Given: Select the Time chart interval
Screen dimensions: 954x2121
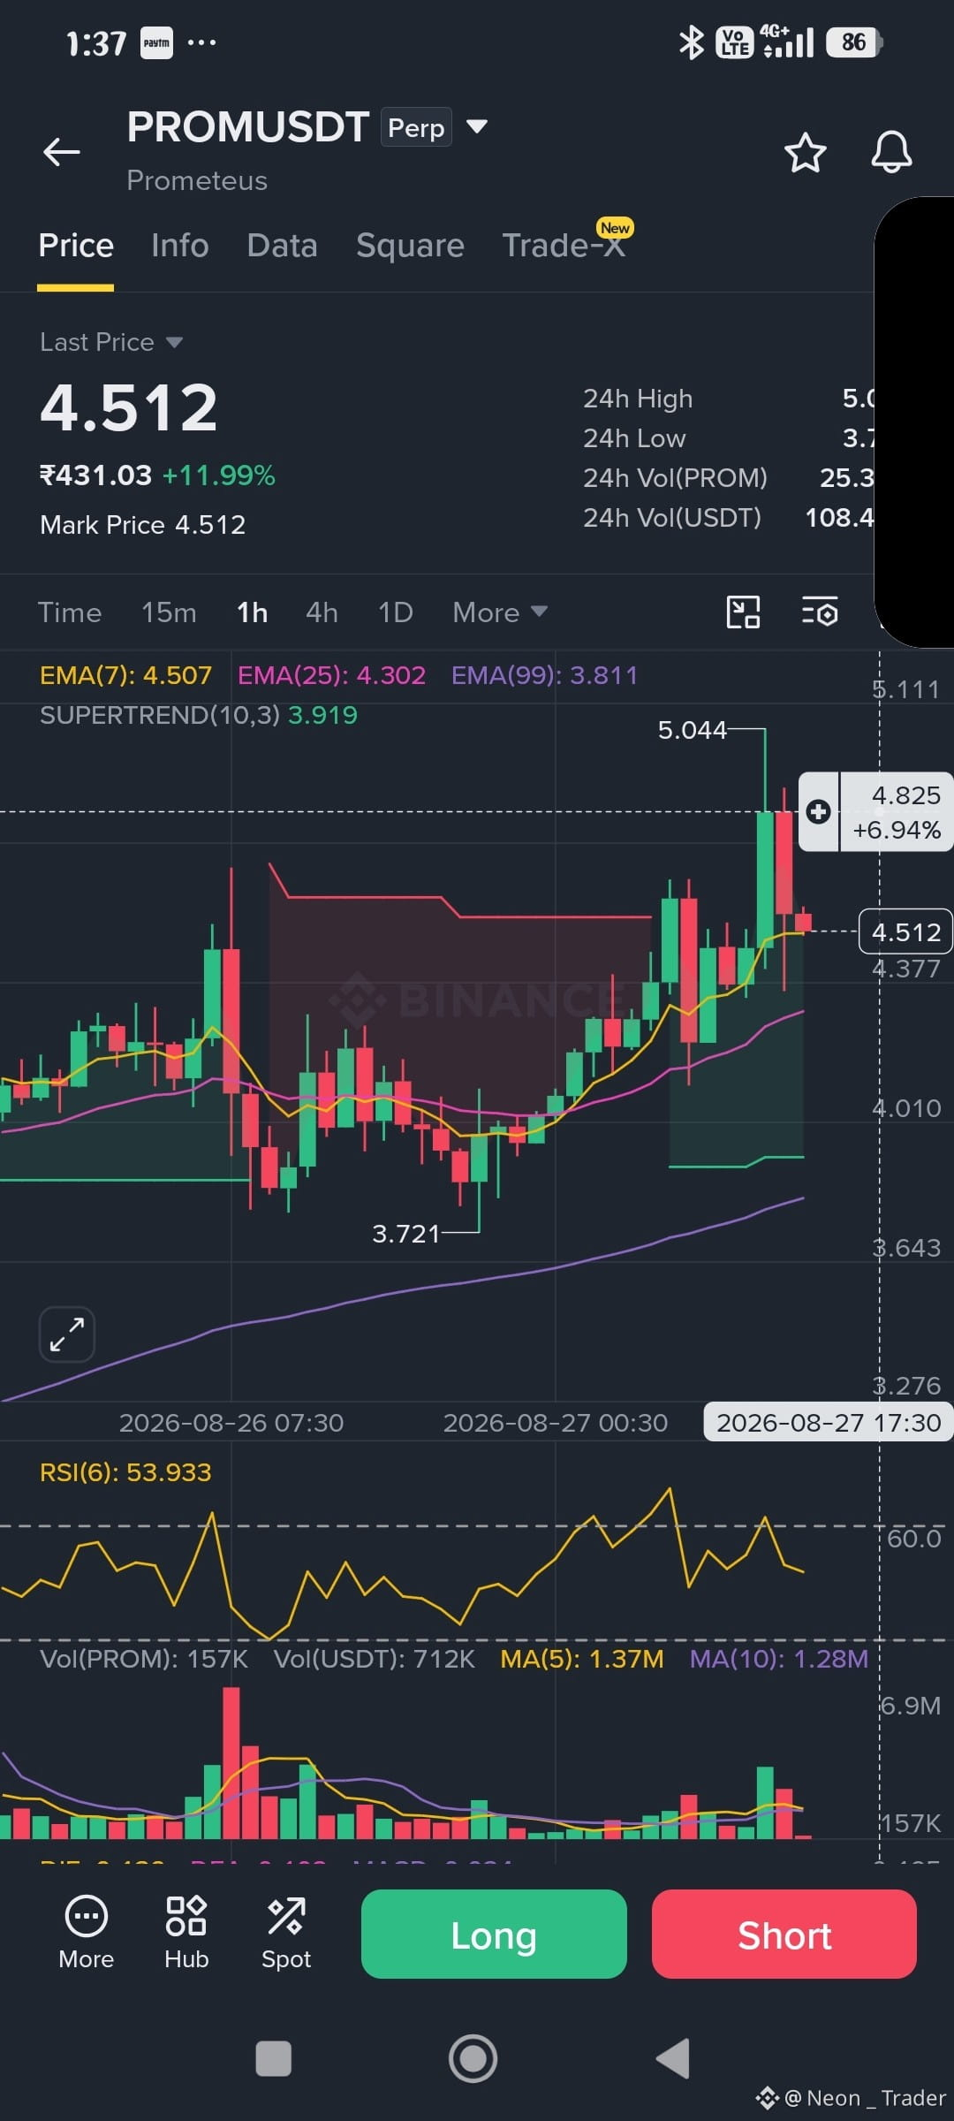Looking at the screenshot, I should pos(70,612).
